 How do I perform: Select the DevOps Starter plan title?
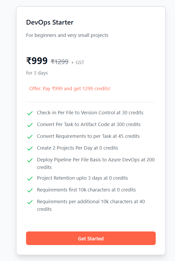[x=50, y=22]
